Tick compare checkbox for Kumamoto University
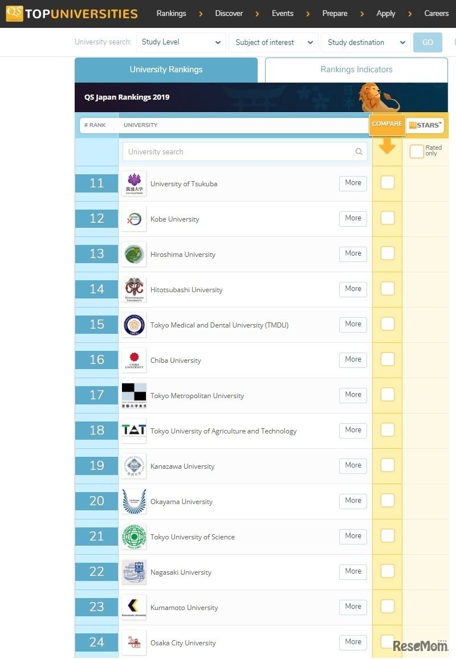 click(388, 606)
